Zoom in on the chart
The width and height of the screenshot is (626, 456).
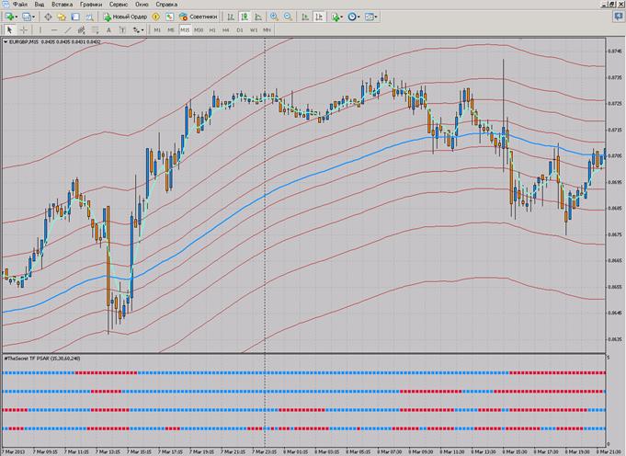click(274, 17)
